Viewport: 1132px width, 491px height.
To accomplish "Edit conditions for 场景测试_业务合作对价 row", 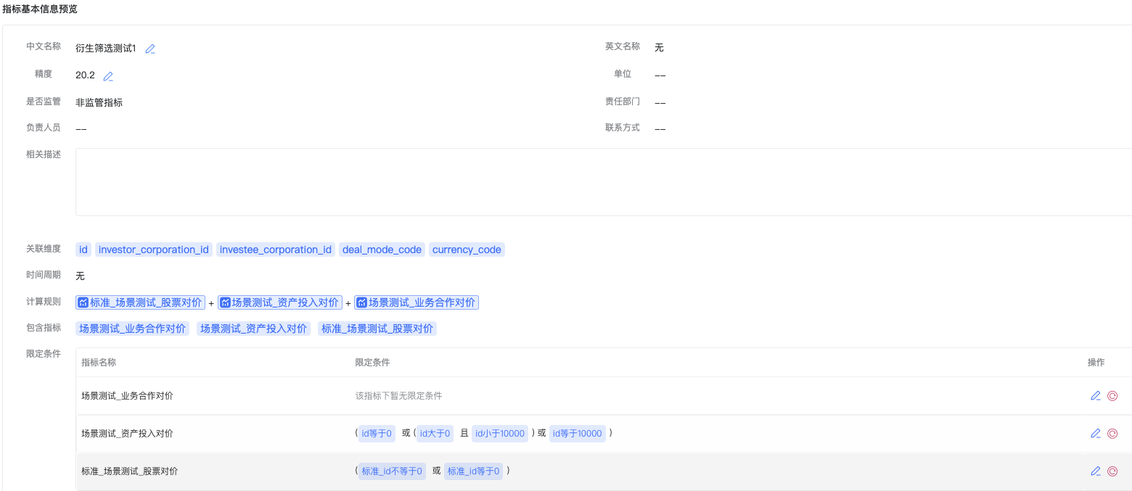I will point(1096,396).
